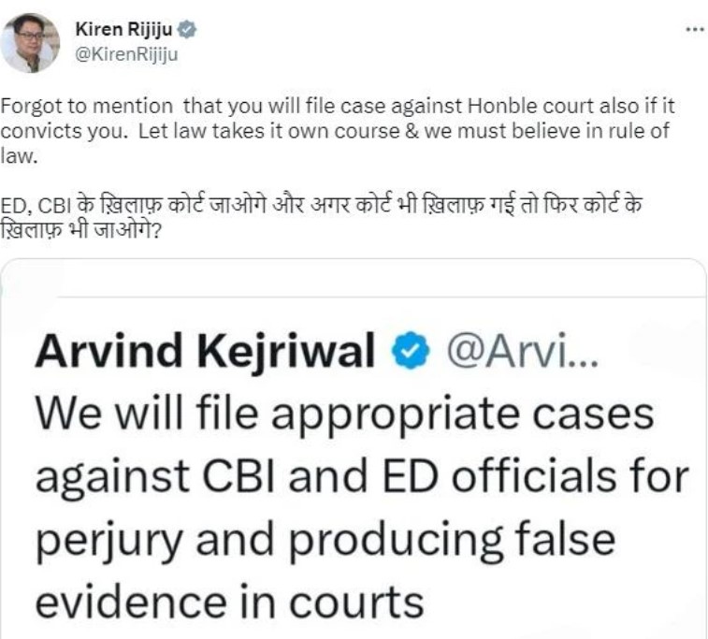The width and height of the screenshot is (708, 639).
Task: Click the '&' symbol in tweet text
Action: pos(412,131)
